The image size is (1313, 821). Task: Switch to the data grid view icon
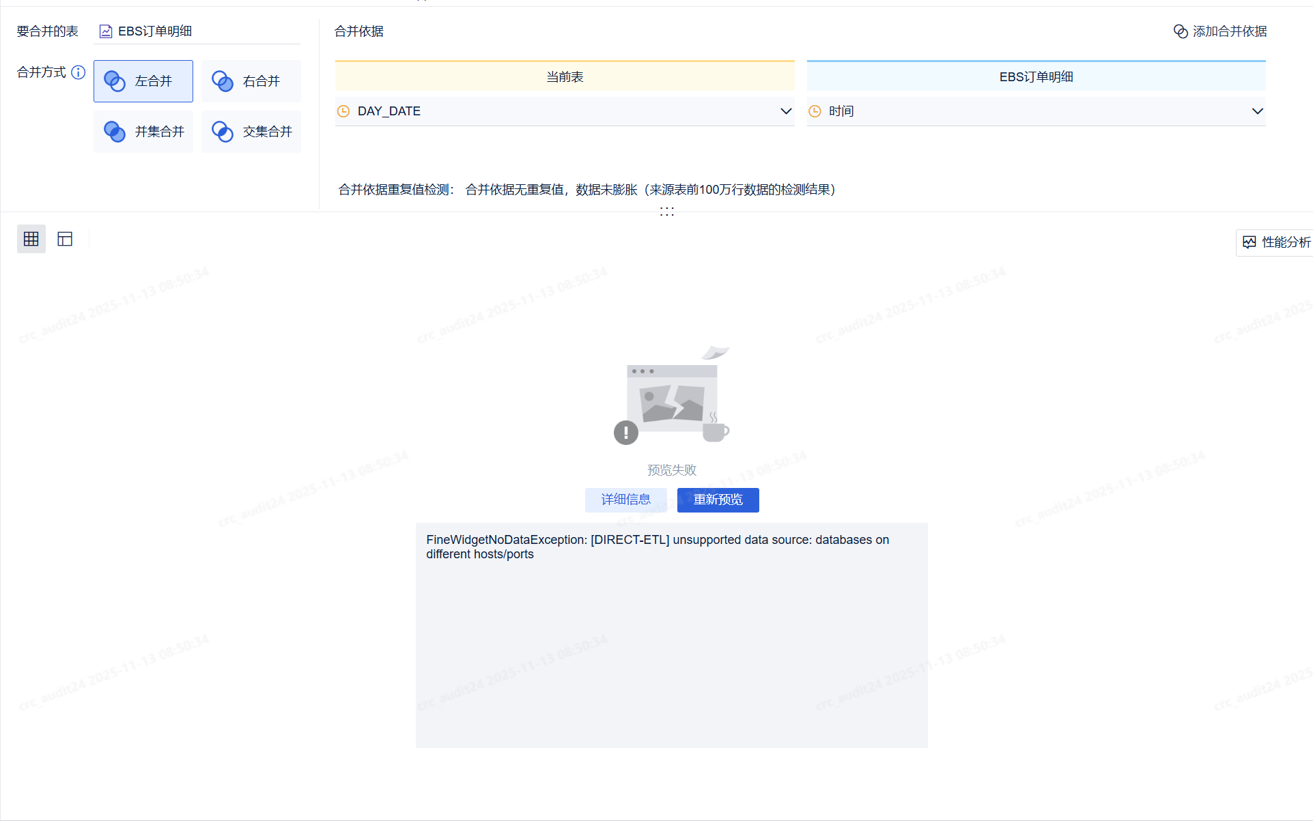[x=31, y=239]
